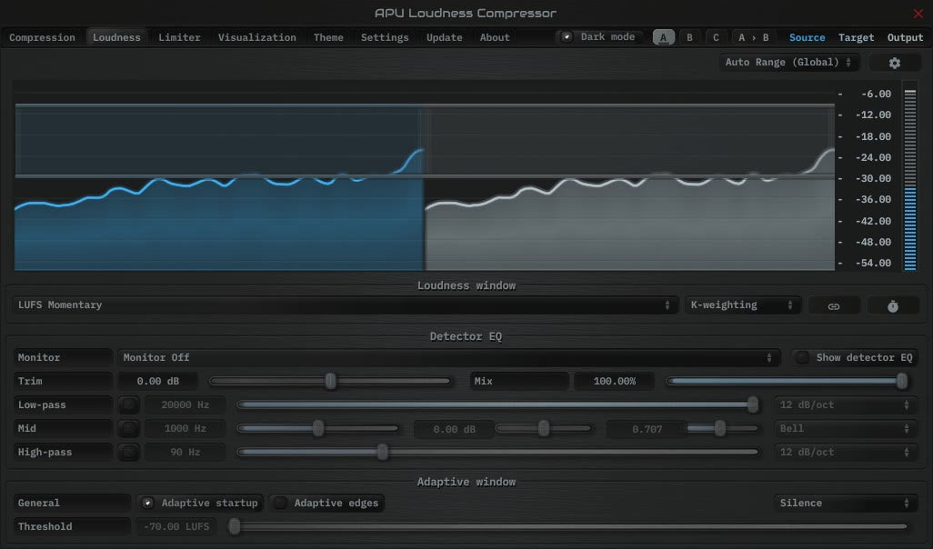Select Output view

click(905, 37)
